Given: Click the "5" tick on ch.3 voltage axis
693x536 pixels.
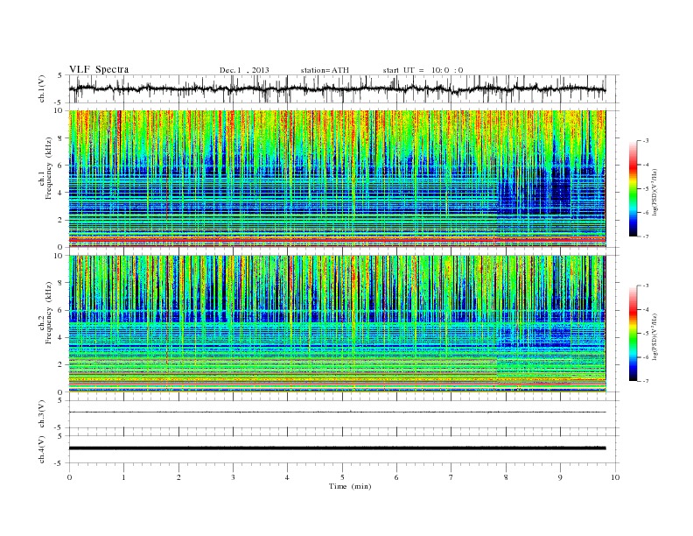Looking at the screenshot, I should click(x=61, y=400).
